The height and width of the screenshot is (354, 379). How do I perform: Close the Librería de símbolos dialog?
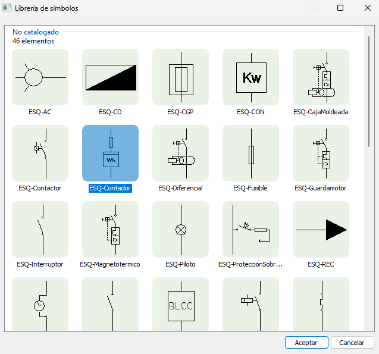(368, 8)
